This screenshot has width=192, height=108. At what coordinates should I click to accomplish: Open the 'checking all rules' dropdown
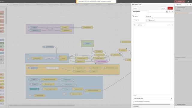153,98
